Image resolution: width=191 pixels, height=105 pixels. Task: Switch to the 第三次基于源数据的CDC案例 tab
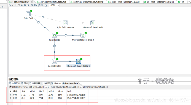(x=160, y=2)
